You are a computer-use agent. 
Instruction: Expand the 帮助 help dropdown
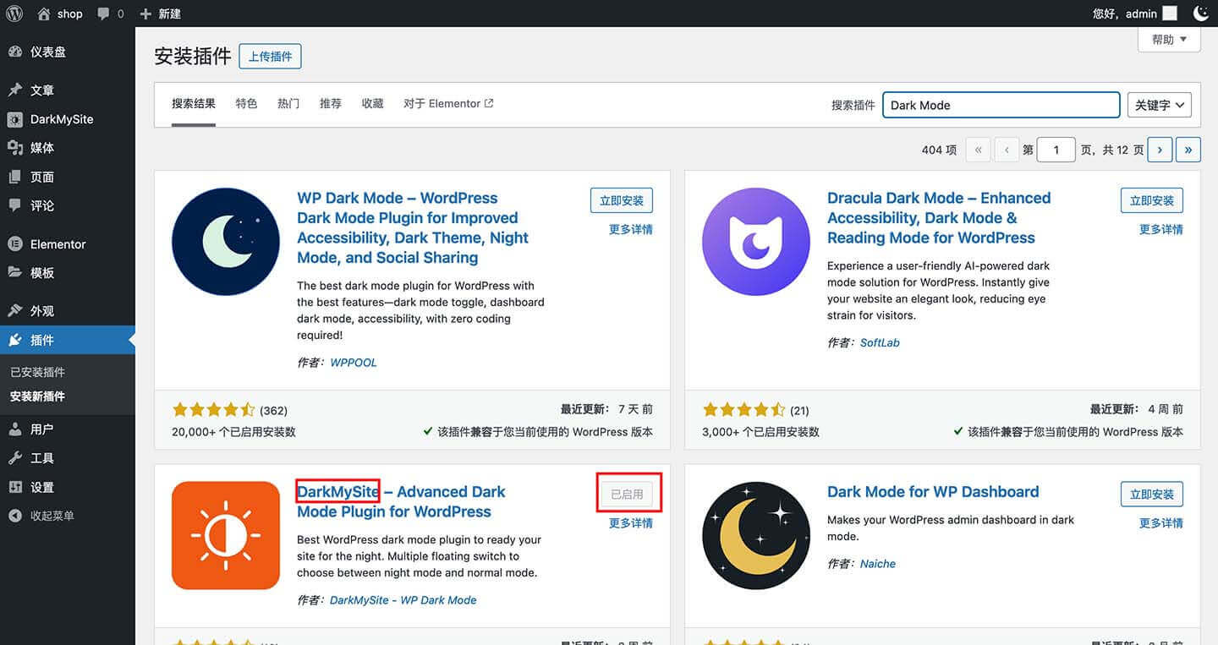pyautogui.click(x=1169, y=40)
